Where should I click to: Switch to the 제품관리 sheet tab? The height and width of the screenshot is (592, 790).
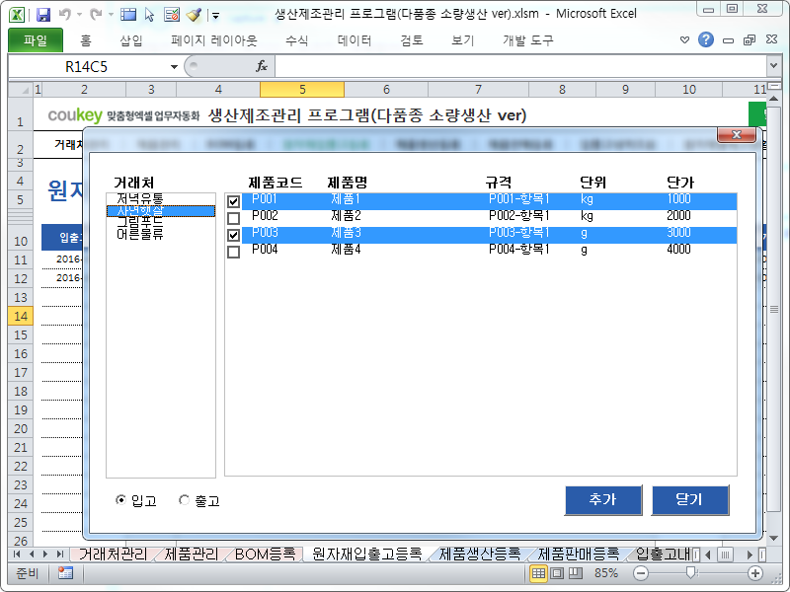click(191, 555)
